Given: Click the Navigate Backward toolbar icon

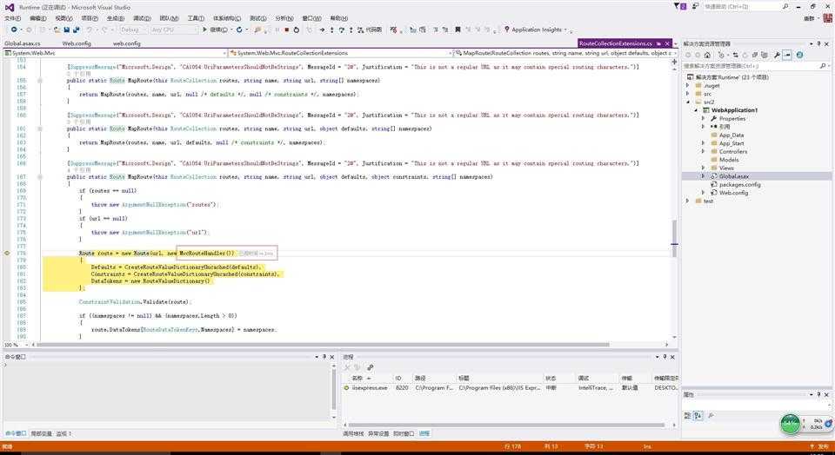Looking at the screenshot, I should (x=14, y=30).
